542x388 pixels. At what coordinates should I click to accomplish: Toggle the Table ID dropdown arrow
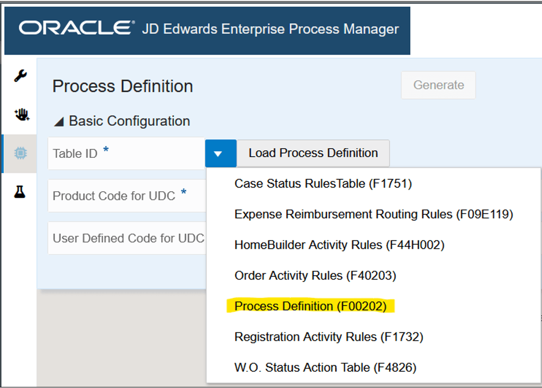click(x=221, y=153)
